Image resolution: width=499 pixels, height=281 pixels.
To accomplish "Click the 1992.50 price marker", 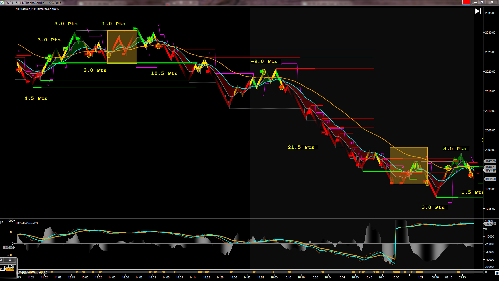I will [x=490, y=179].
